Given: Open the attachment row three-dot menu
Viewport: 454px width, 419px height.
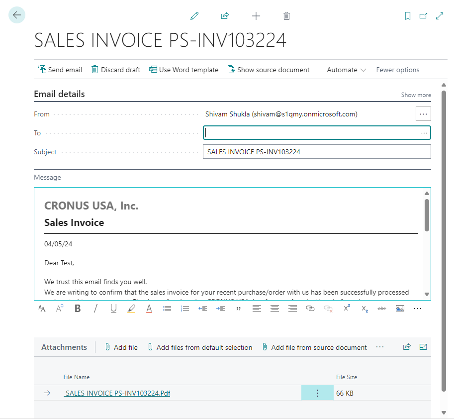Looking at the screenshot, I should point(317,393).
